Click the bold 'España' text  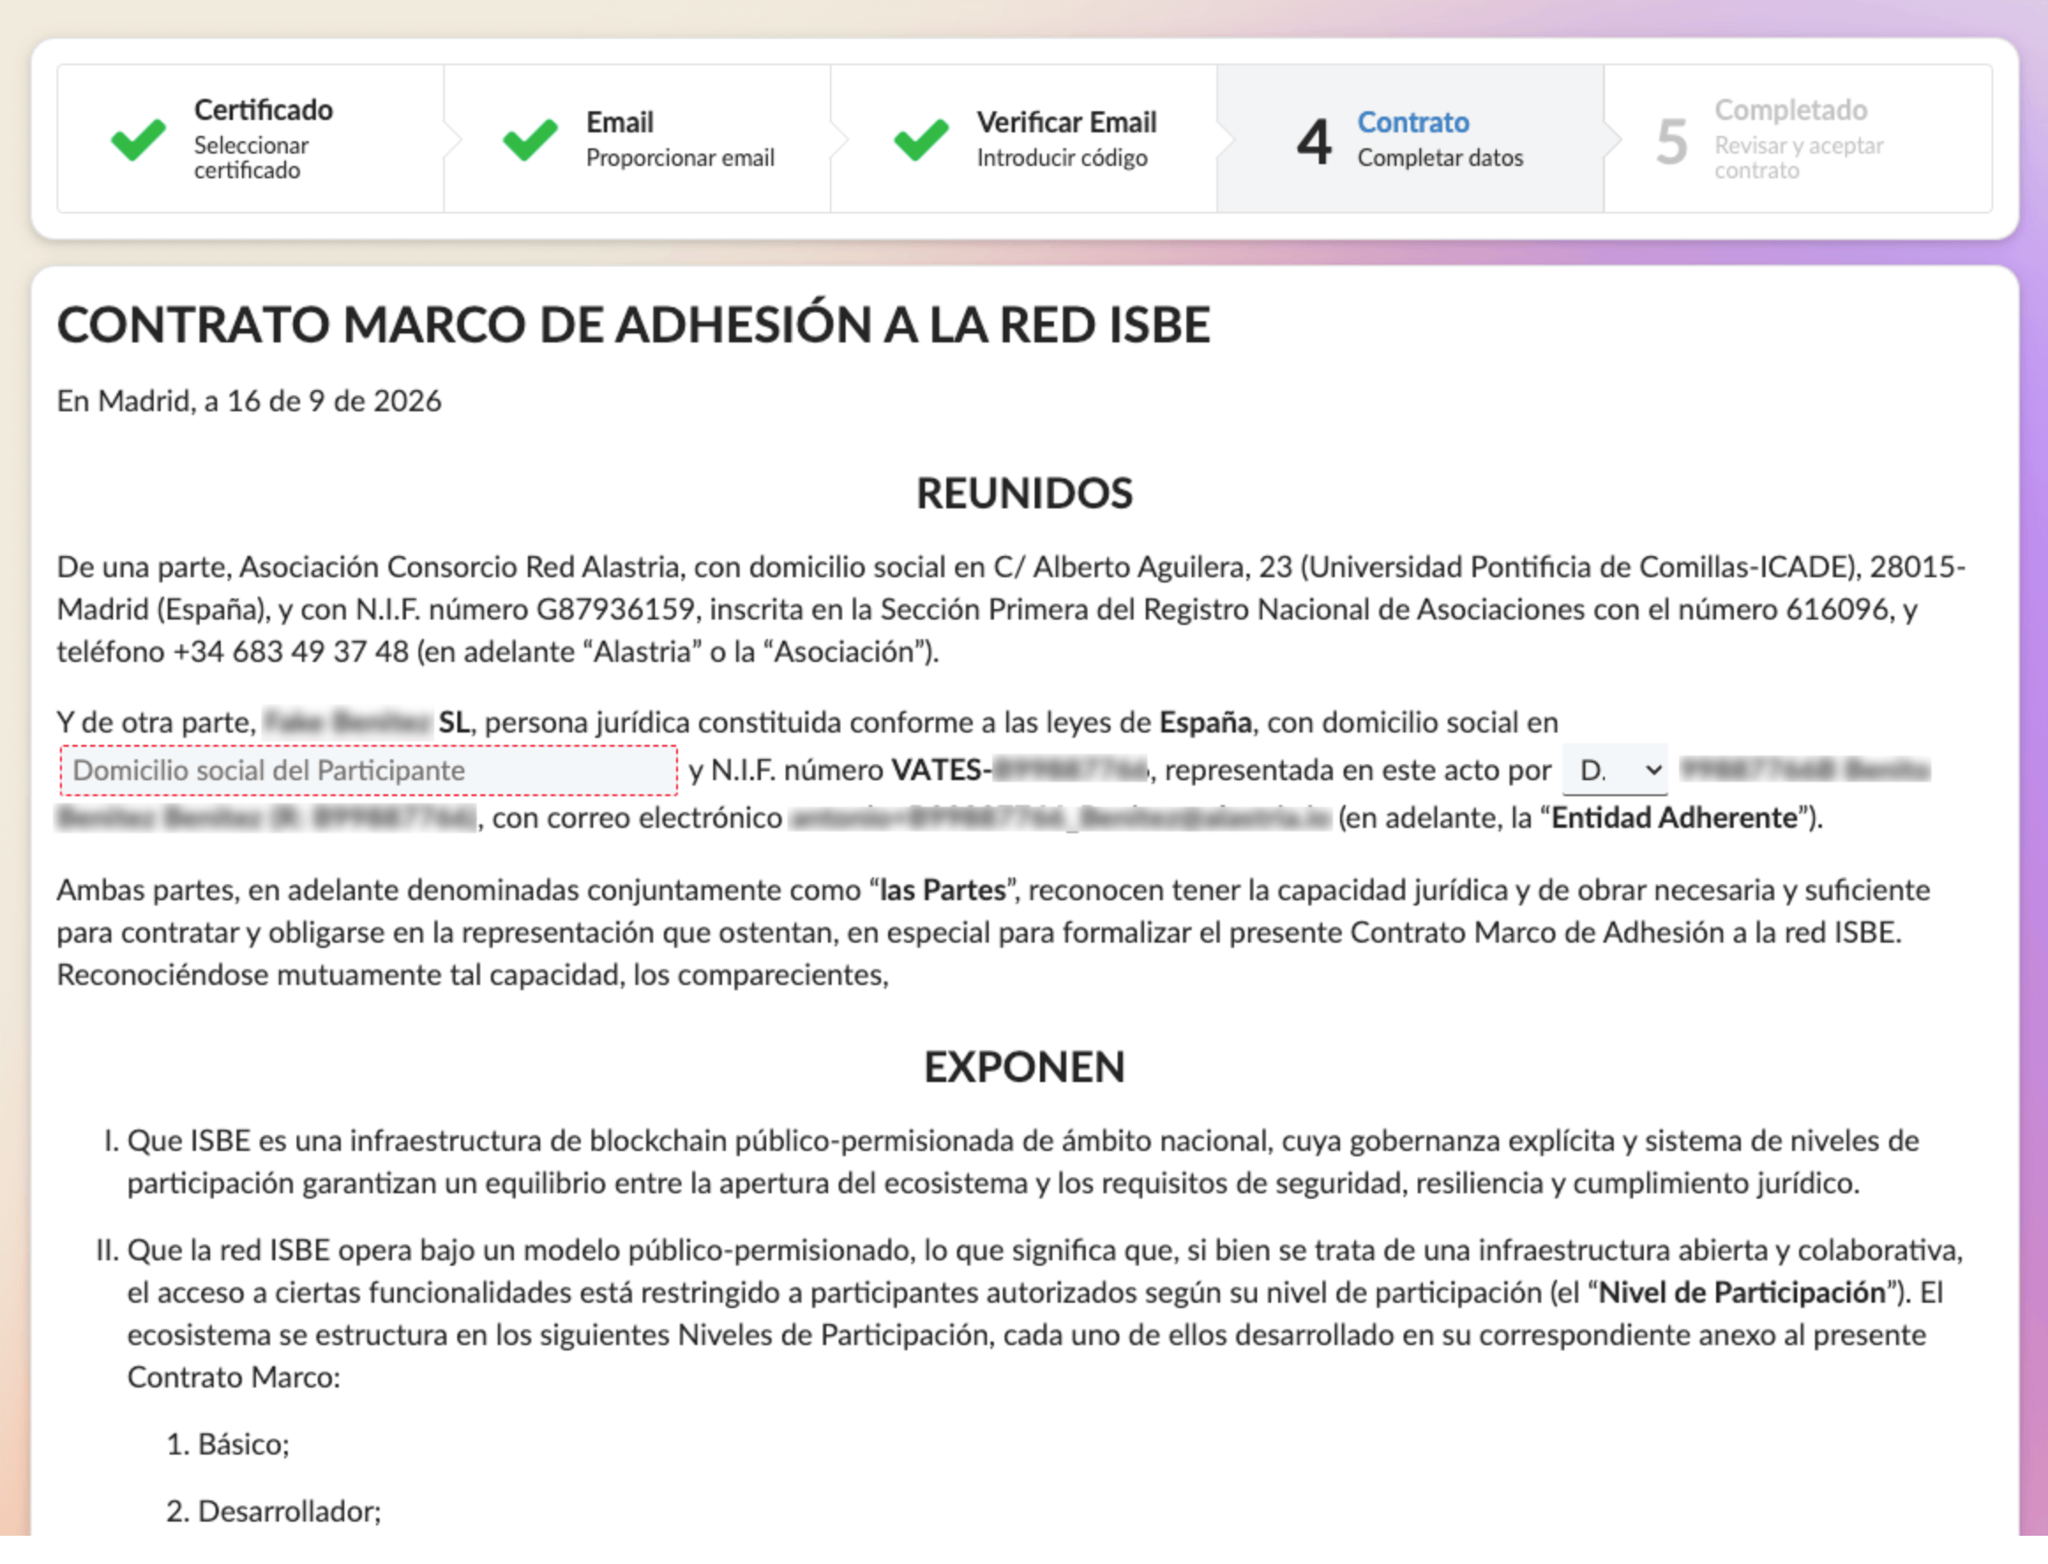[x=1205, y=722]
